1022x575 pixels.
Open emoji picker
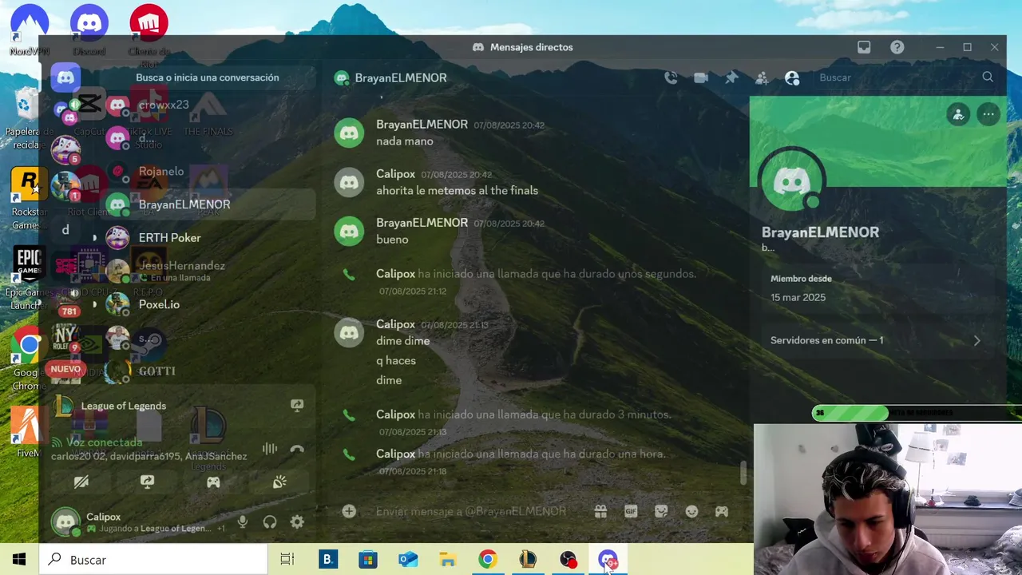pos(691,511)
